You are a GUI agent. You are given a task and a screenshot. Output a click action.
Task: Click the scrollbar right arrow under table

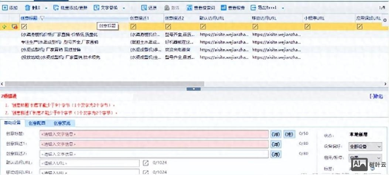coord(385,84)
